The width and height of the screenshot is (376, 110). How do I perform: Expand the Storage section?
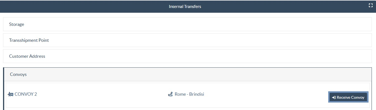tap(187, 24)
